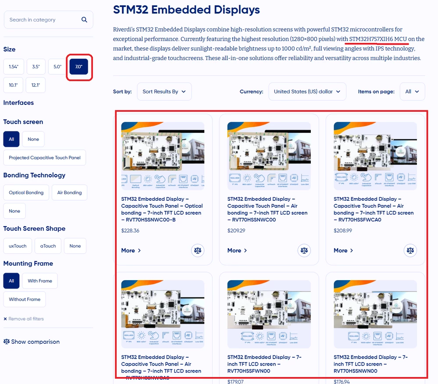Open the Sort Results By dropdown
438x384 pixels.
tap(164, 92)
